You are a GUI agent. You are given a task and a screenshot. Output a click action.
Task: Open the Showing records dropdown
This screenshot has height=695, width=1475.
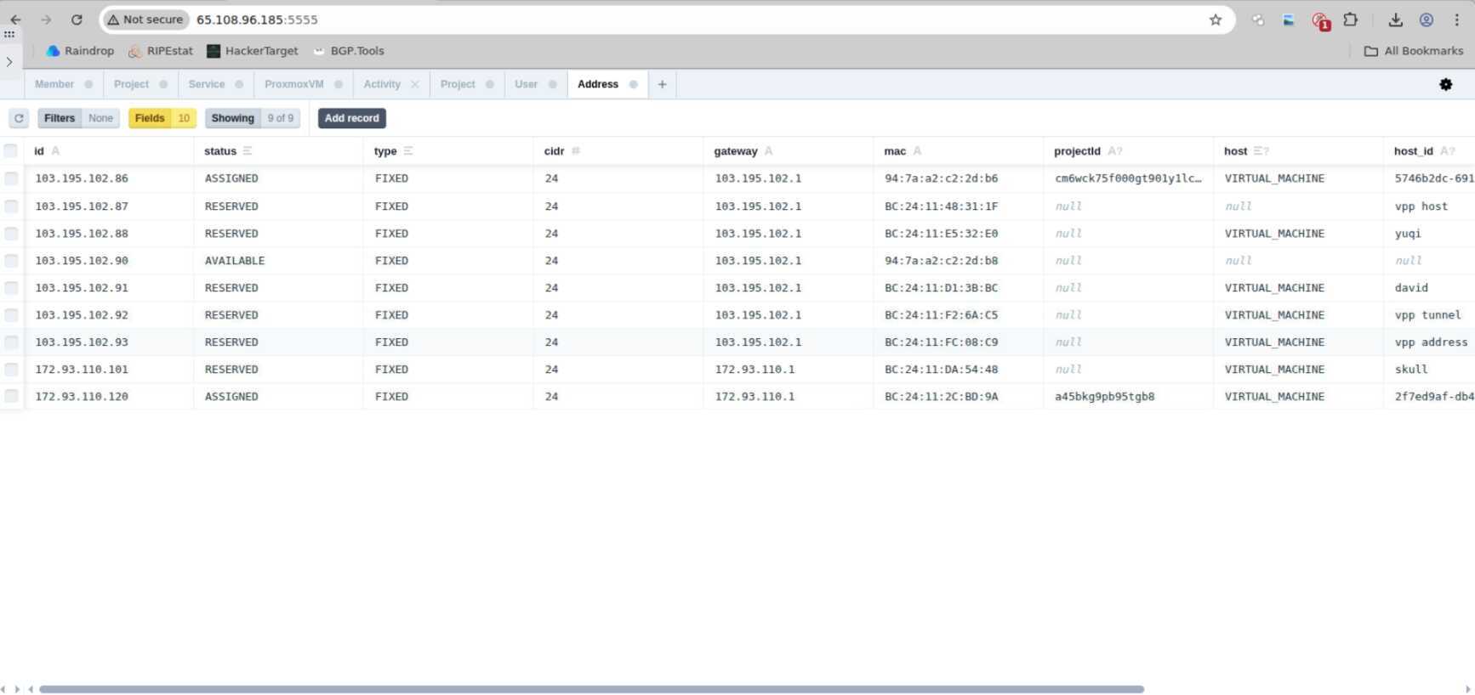click(252, 118)
